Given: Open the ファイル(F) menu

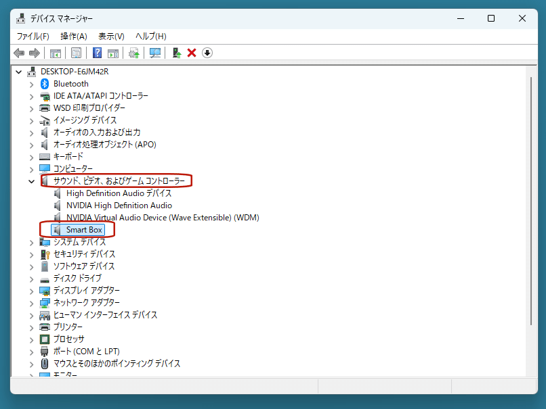Looking at the screenshot, I should pyautogui.click(x=33, y=36).
